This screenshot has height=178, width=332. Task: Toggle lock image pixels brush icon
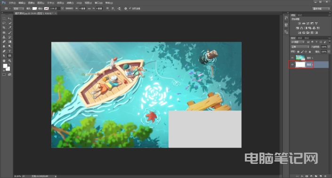pyautogui.click(x=302, y=52)
